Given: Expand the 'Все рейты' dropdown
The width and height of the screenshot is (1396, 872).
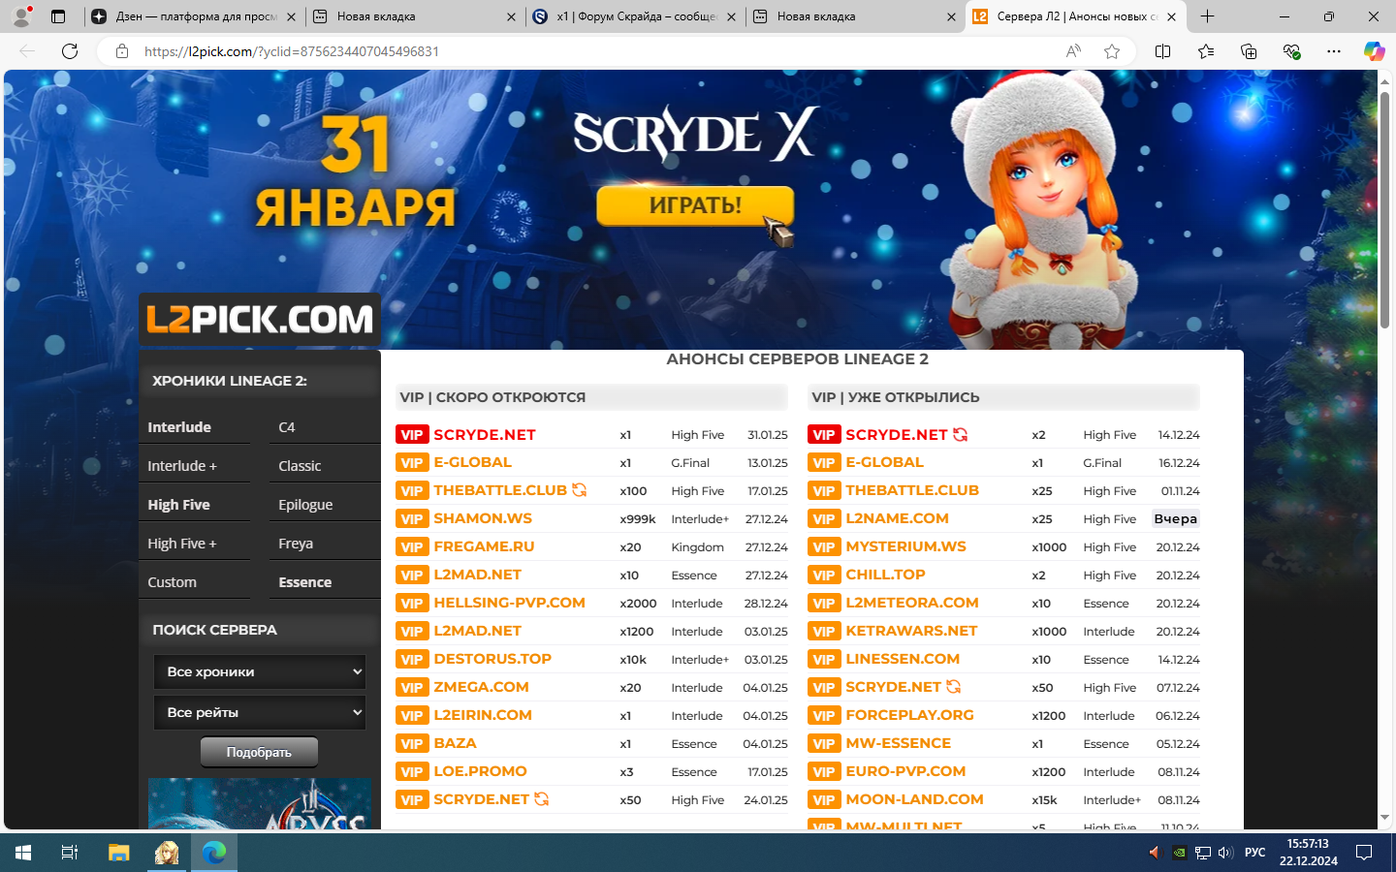Looking at the screenshot, I should [x=260, y=712].
